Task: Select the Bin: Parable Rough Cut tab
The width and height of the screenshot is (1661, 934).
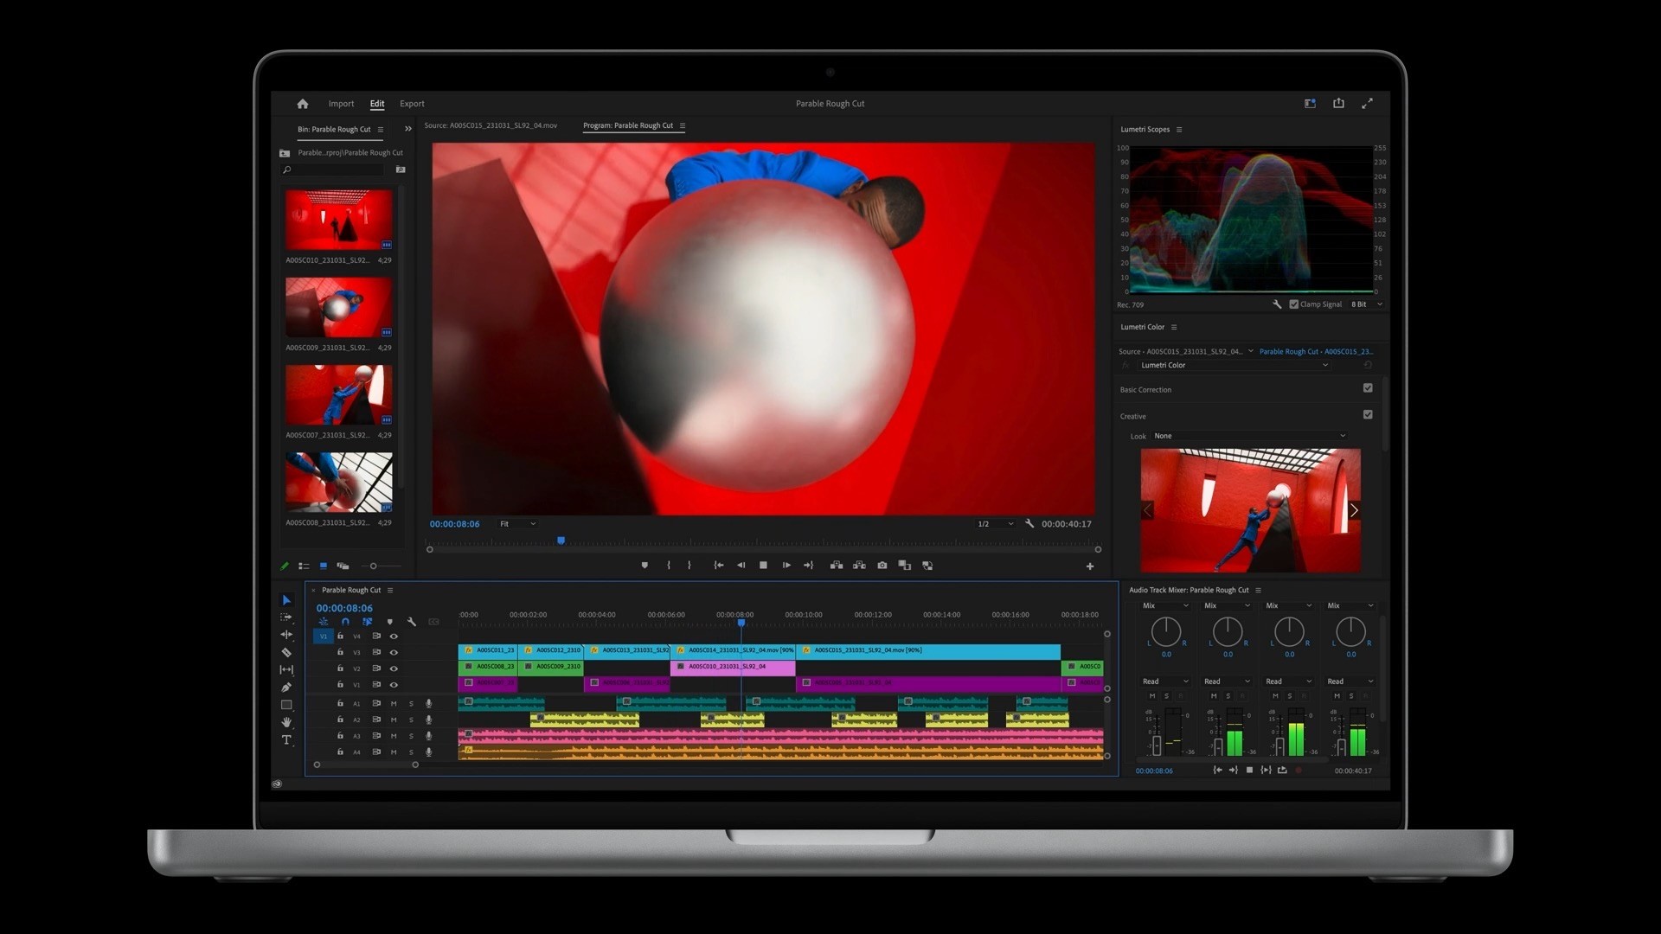Action: 334,130
